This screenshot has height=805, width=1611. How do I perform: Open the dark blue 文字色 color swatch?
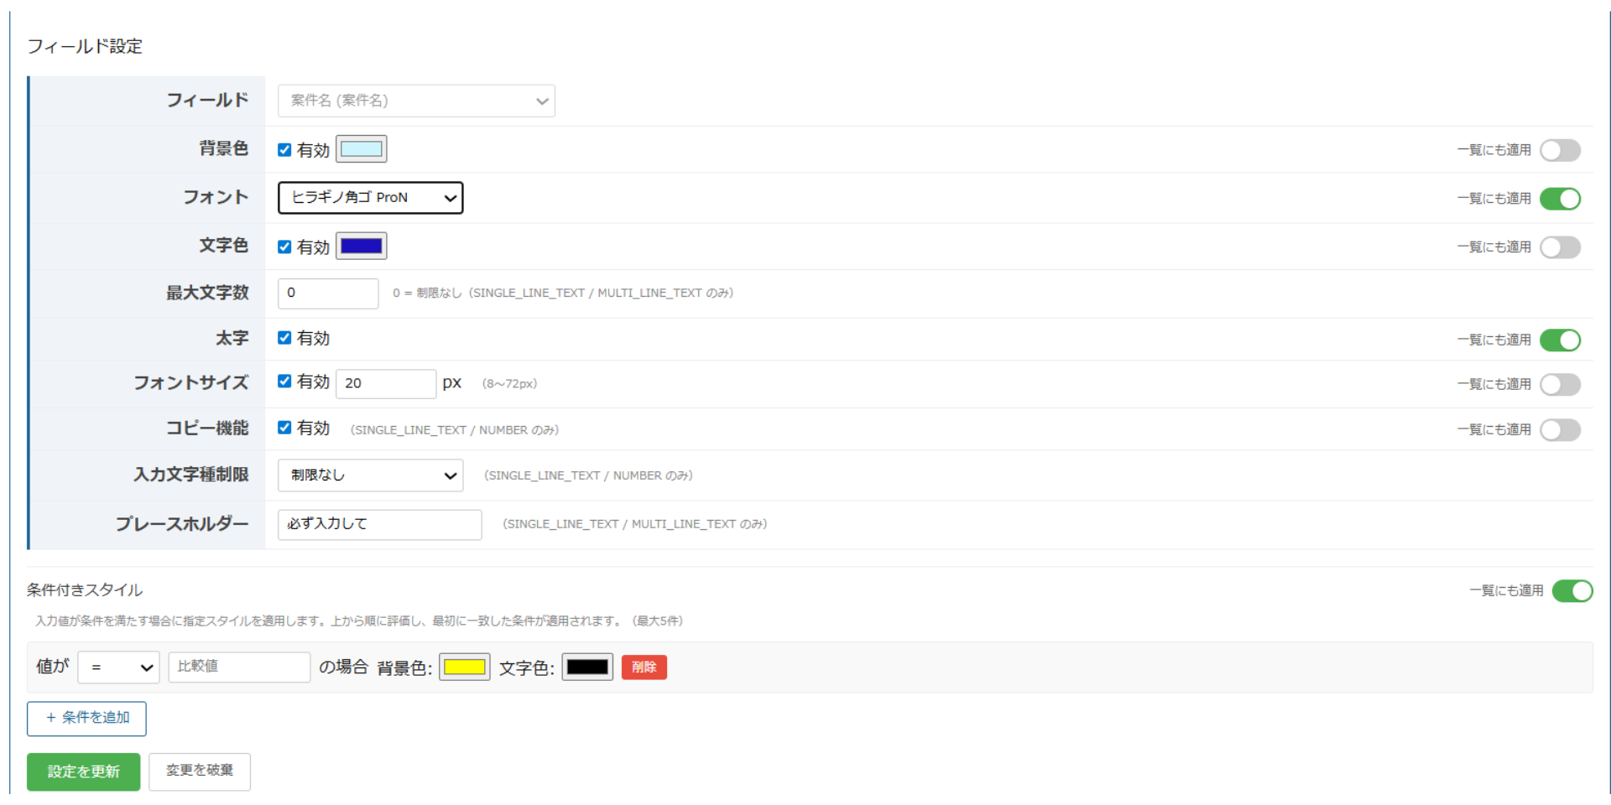click(362, 247)
